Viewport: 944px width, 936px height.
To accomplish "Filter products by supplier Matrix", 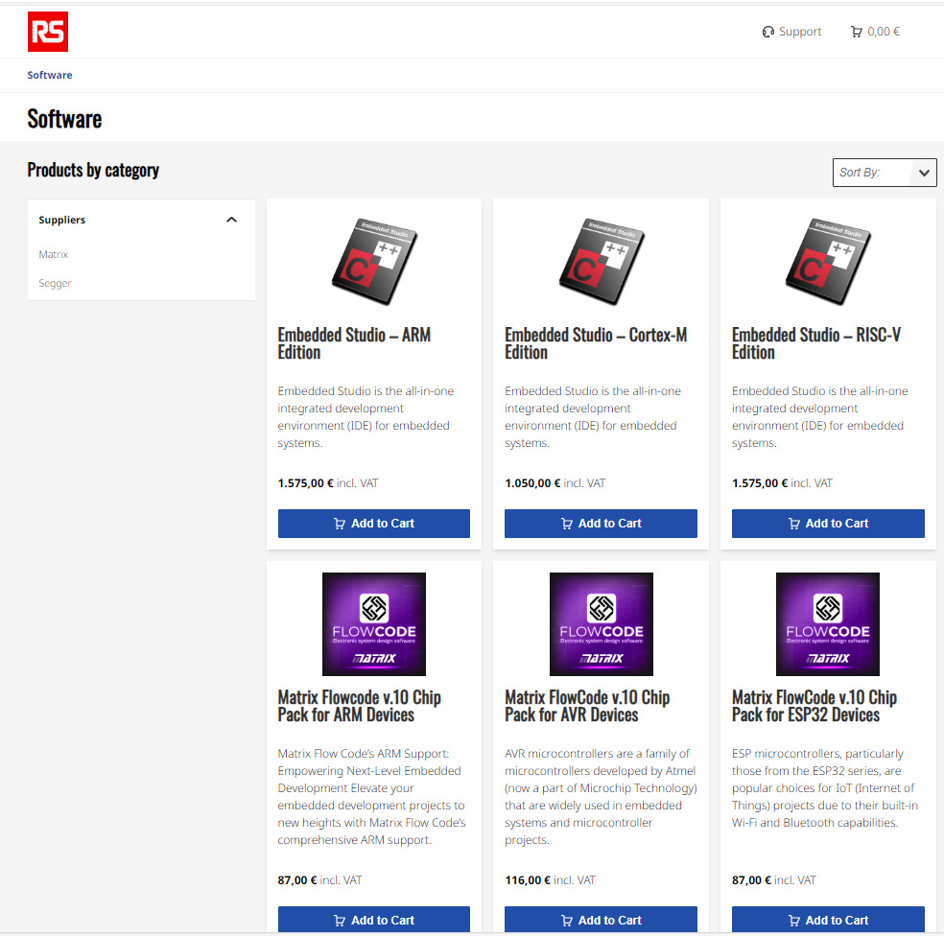I will pyautogui.click(x=53, y=254).
